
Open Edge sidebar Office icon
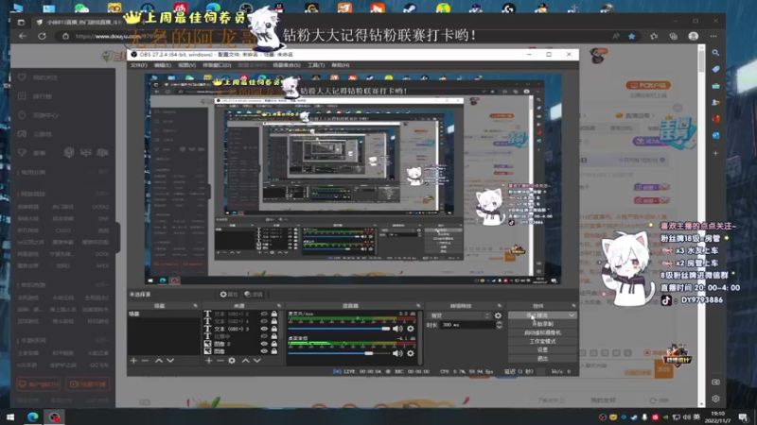pos(716,119)
